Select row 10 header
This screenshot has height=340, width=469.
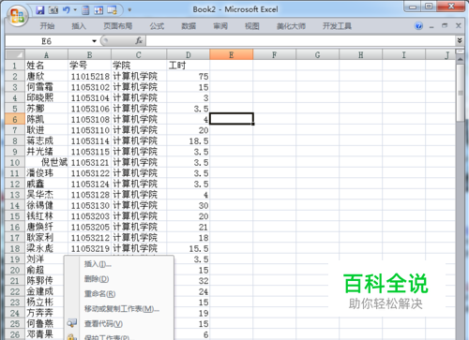click(15, 162)
